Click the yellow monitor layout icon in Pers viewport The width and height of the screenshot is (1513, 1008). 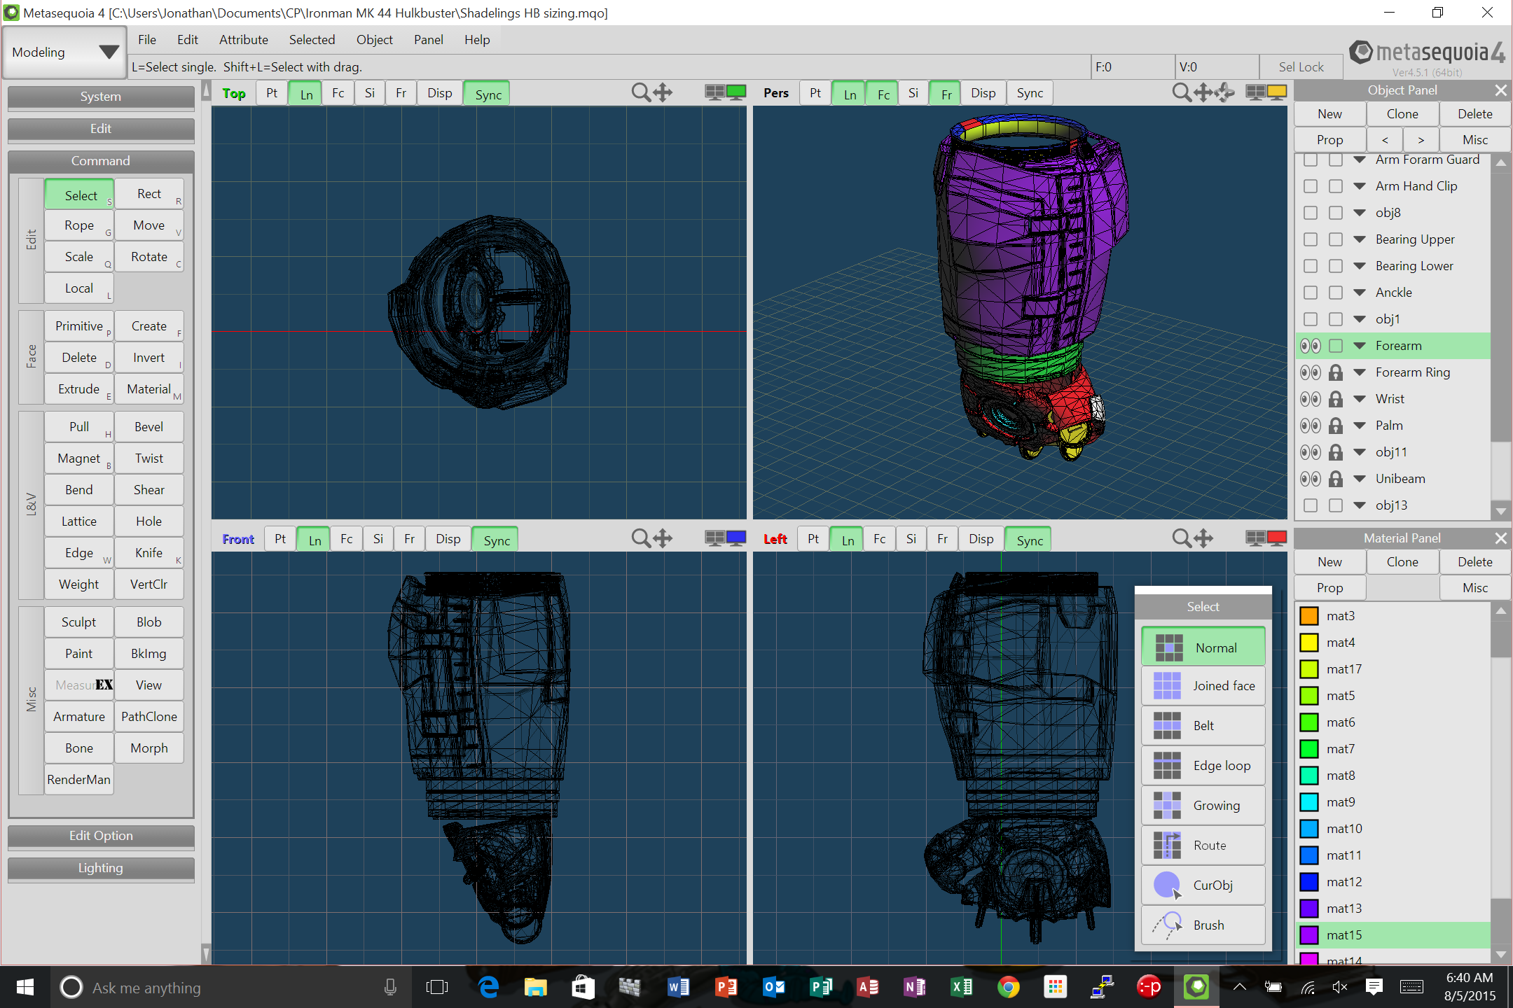(1277, 92)
